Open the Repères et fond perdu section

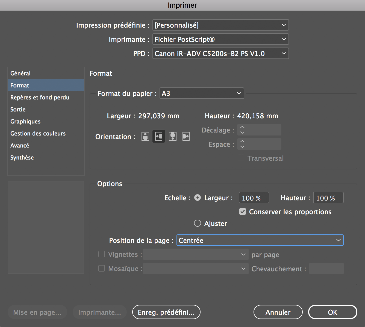pyautogui.click(x=40, y=98)
